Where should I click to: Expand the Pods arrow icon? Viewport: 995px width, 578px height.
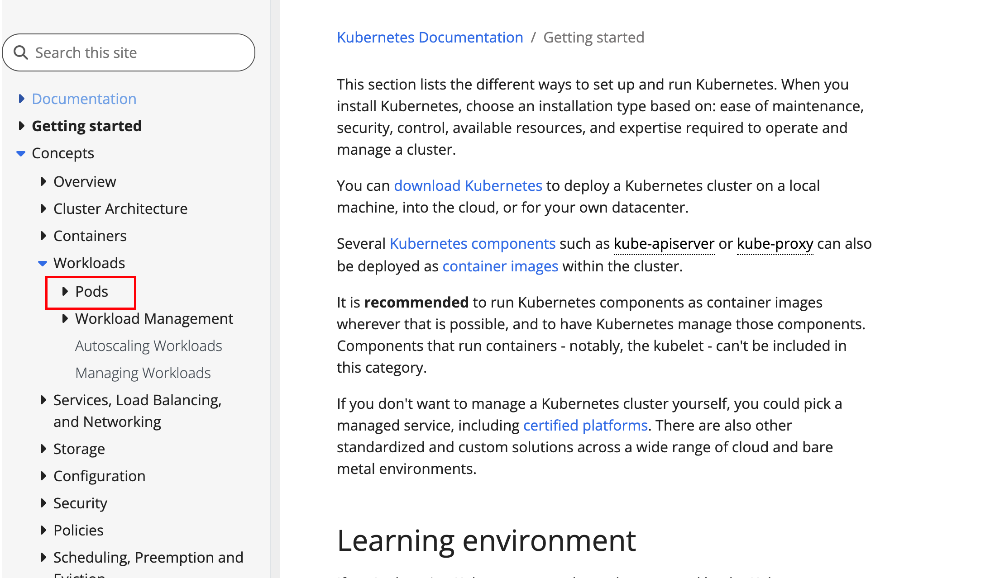click(x=65, y=291)
